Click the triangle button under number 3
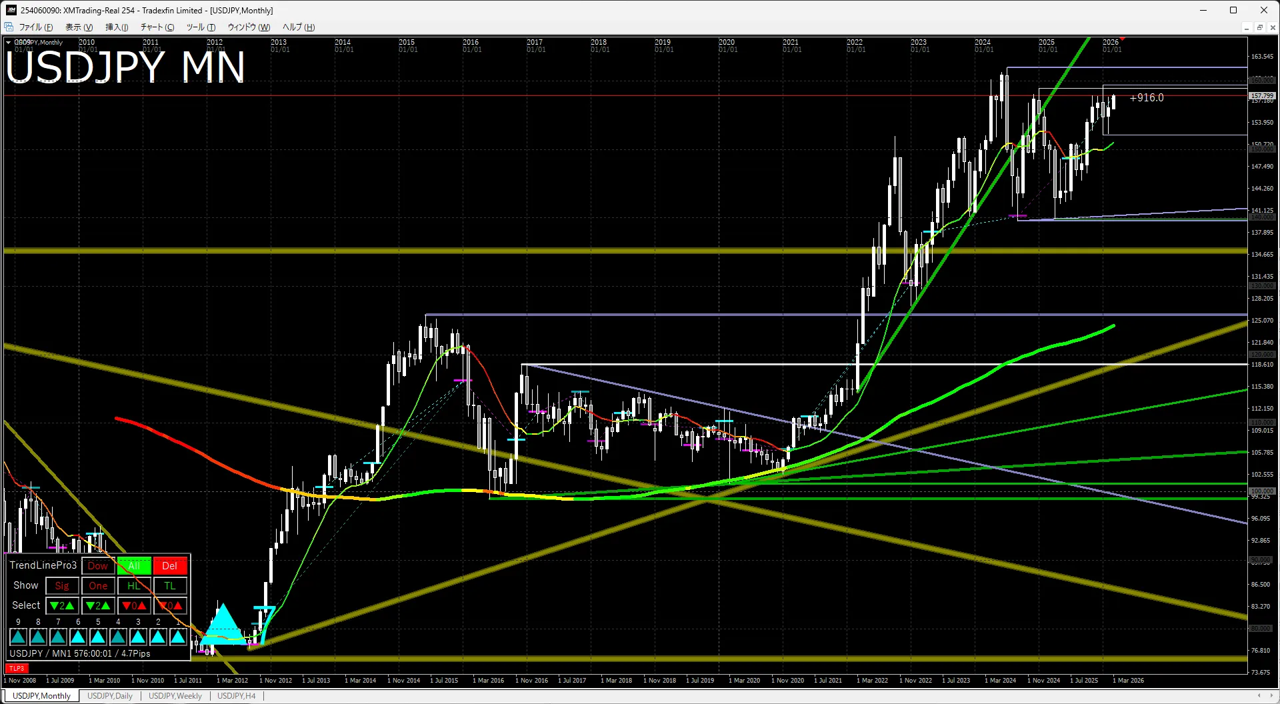The height and width of the screenshot is (704, 1280). tap(139, 637)
